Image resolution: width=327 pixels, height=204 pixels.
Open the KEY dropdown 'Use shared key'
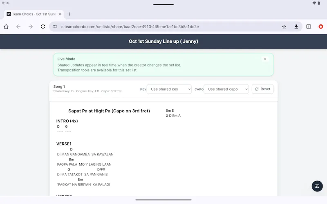169,89
